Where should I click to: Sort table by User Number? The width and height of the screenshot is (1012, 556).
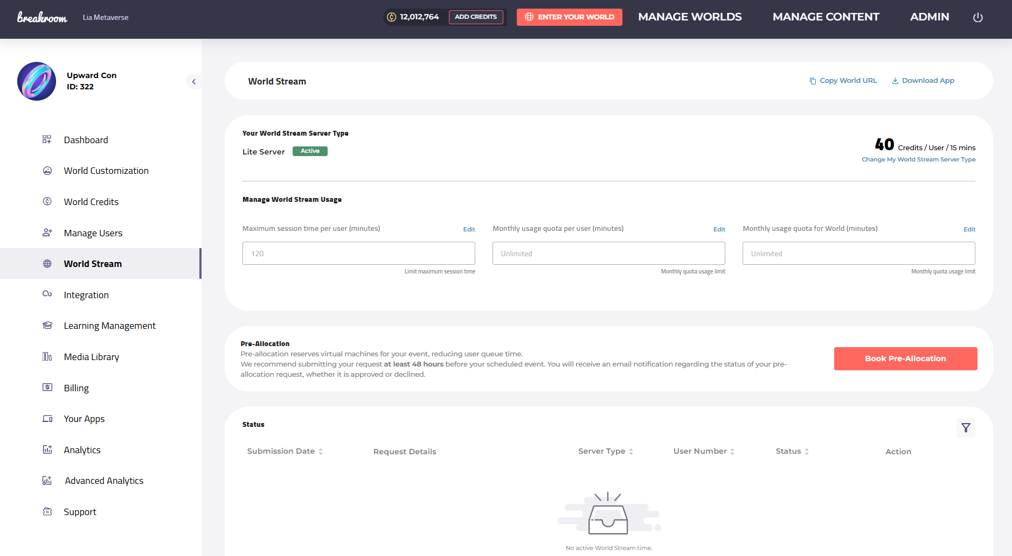pos(704,451)
